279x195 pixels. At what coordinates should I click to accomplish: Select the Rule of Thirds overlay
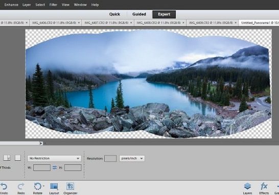point(7,158)
